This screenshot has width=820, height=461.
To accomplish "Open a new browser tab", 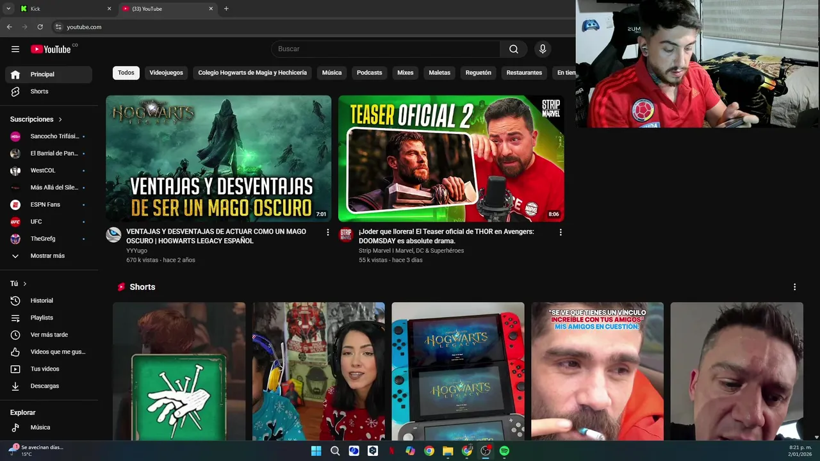I will coord(226,9).
